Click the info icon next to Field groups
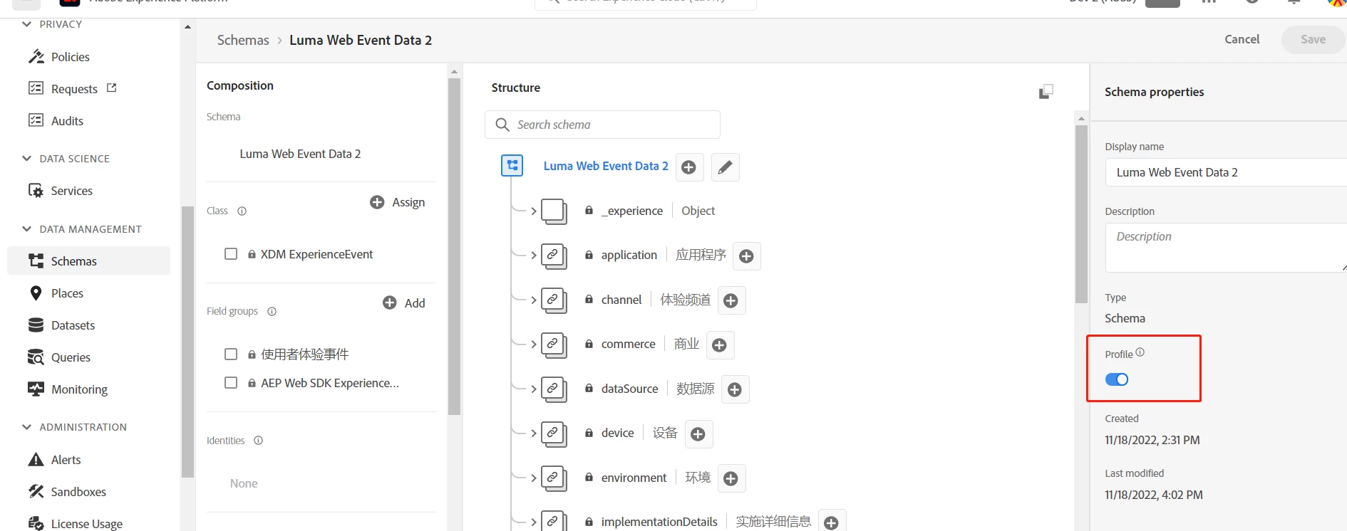Screen dimensions: 1347x531 (272, 311)
